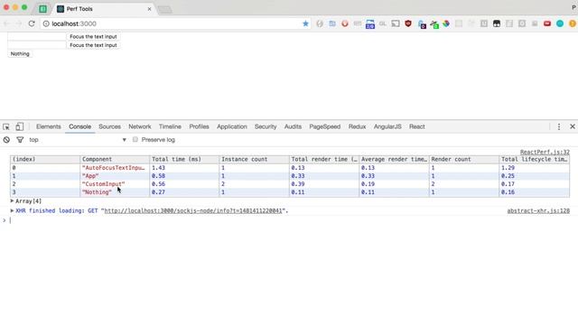The width and height of the screenshot is (578, 325).
Task: Click the "App" component cell
Action: (x=115, y=176)
